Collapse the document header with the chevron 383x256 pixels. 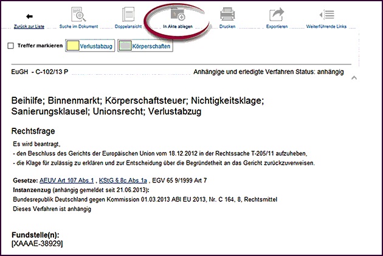click(354, 77)
